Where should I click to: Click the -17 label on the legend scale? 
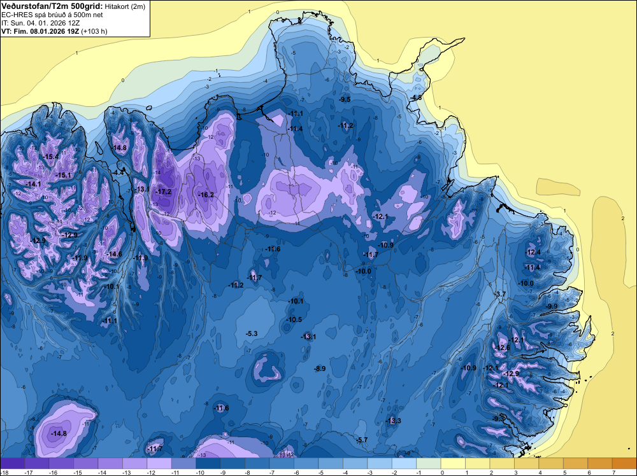(x=27, y=473)
